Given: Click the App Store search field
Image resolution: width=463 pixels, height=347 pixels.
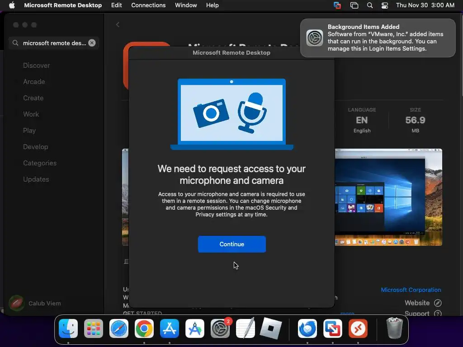Looking at the screenshot, I should [x=54, y=43].
